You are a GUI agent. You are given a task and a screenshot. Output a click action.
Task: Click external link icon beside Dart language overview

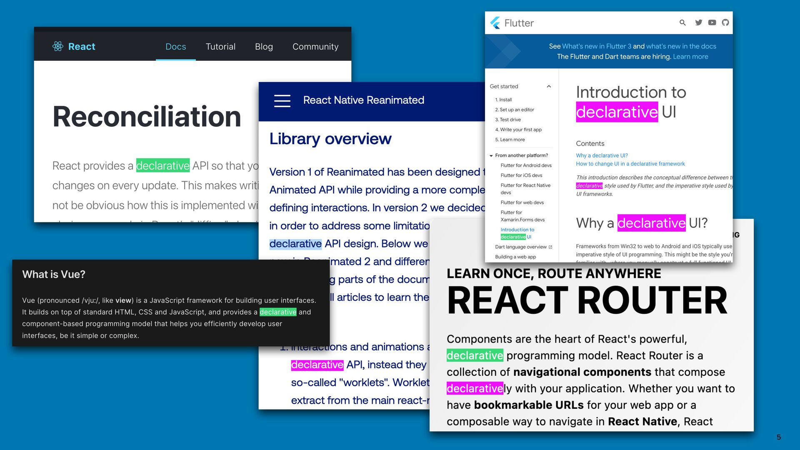coord(550,247)
